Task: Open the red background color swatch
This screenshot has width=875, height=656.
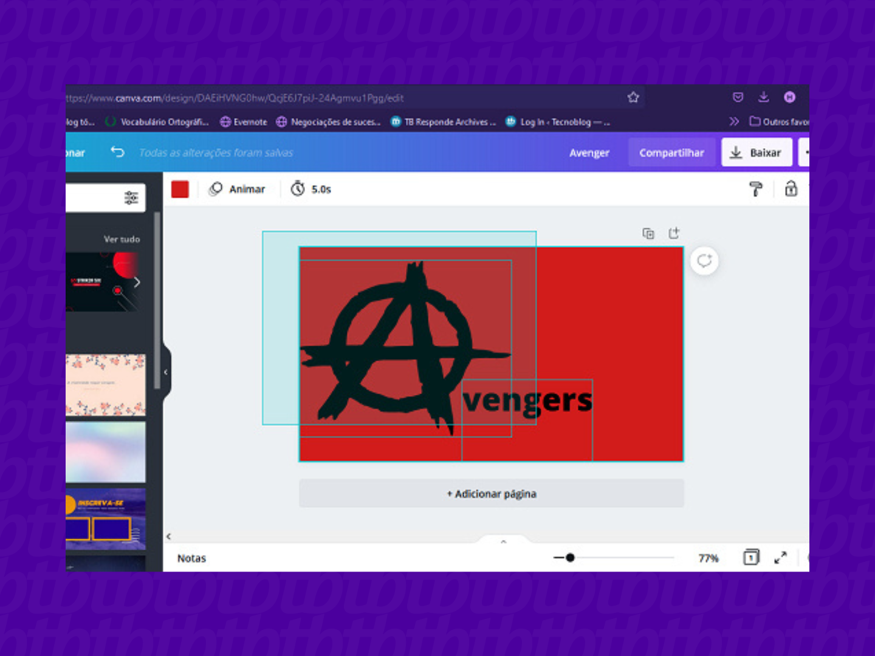Action: pyautogui.click(x=180, y=190)
